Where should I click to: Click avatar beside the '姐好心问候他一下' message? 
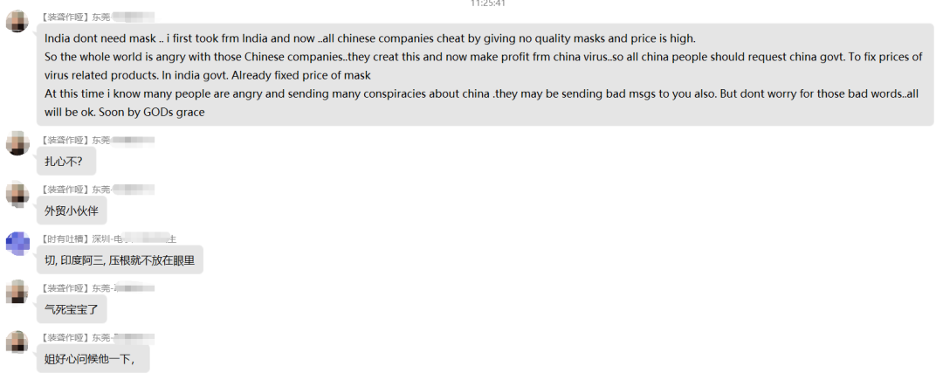click(17, 342)
